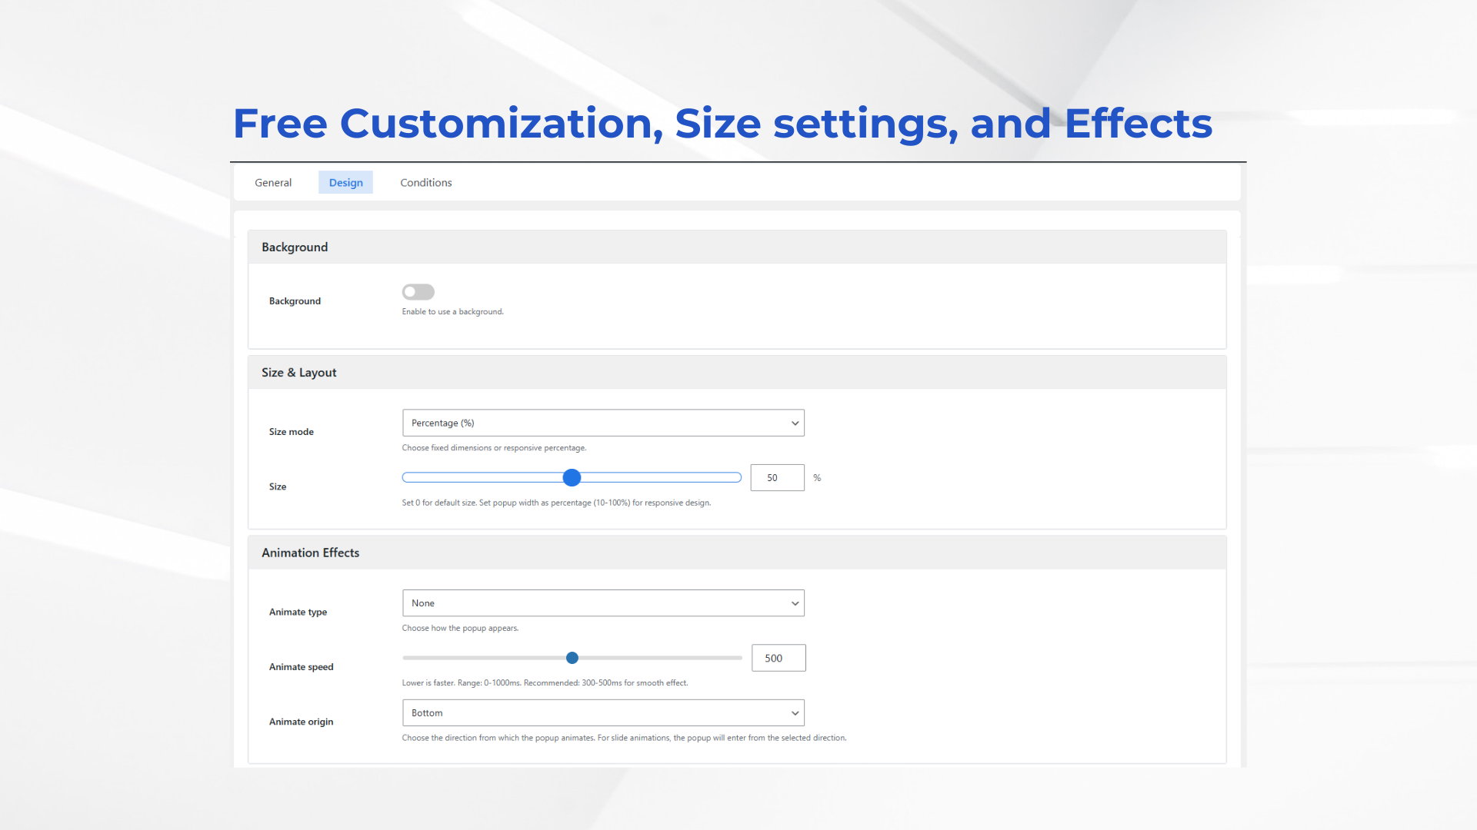Click the Animate origin chevron arrow
Image resolution: width=1477 pixels, height=830 pixels.
[795, 713]
